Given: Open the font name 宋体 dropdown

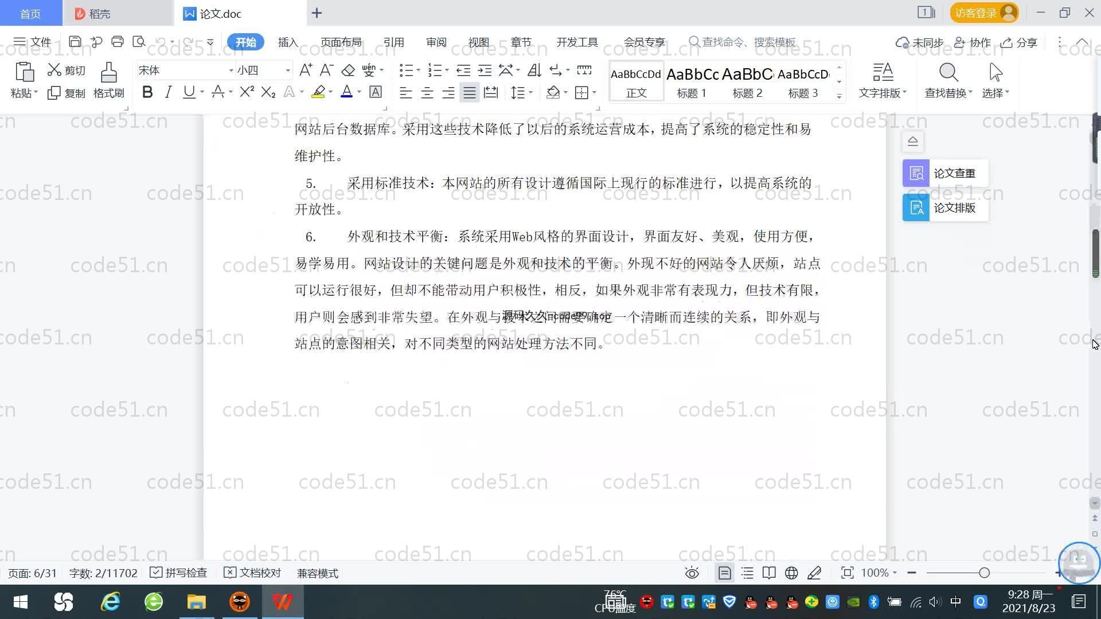Looking at the screenshot, I should (x=231, y=70).
